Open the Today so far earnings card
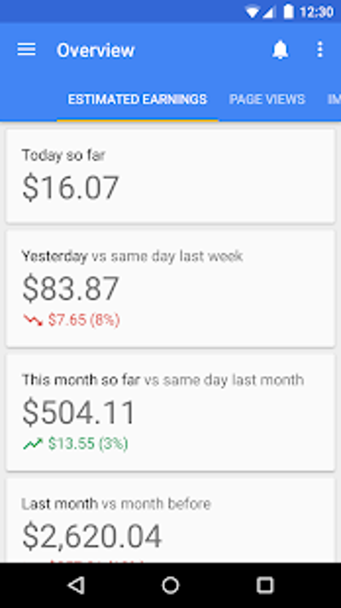The width and height of the screenshot is (341, 608). pos(170,176)
